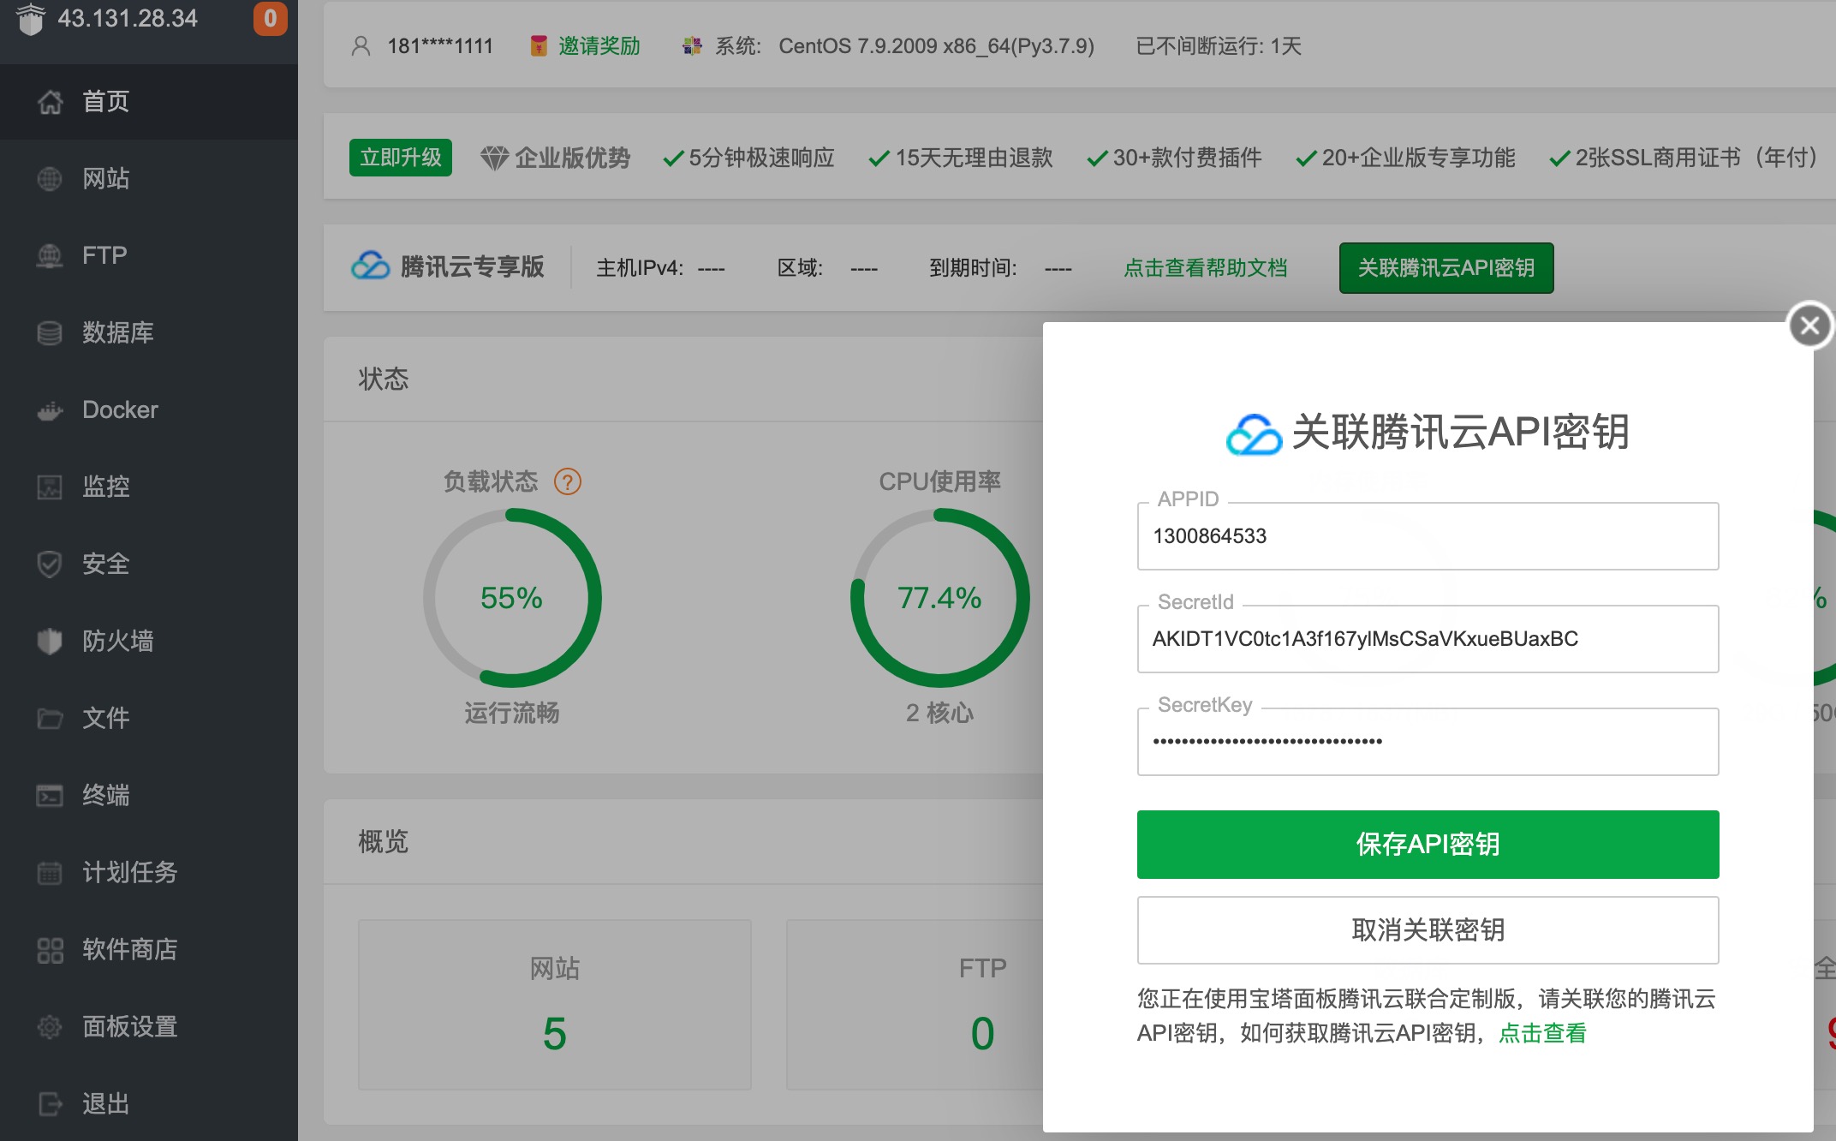This screenshot has height=1141, width=1836.
Task: Click the 保存API密钥 button
Action: coord(1428,845)
